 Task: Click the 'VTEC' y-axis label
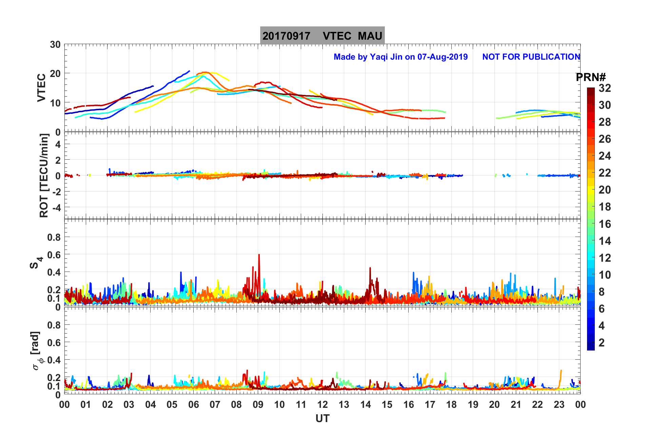(41, 87)
